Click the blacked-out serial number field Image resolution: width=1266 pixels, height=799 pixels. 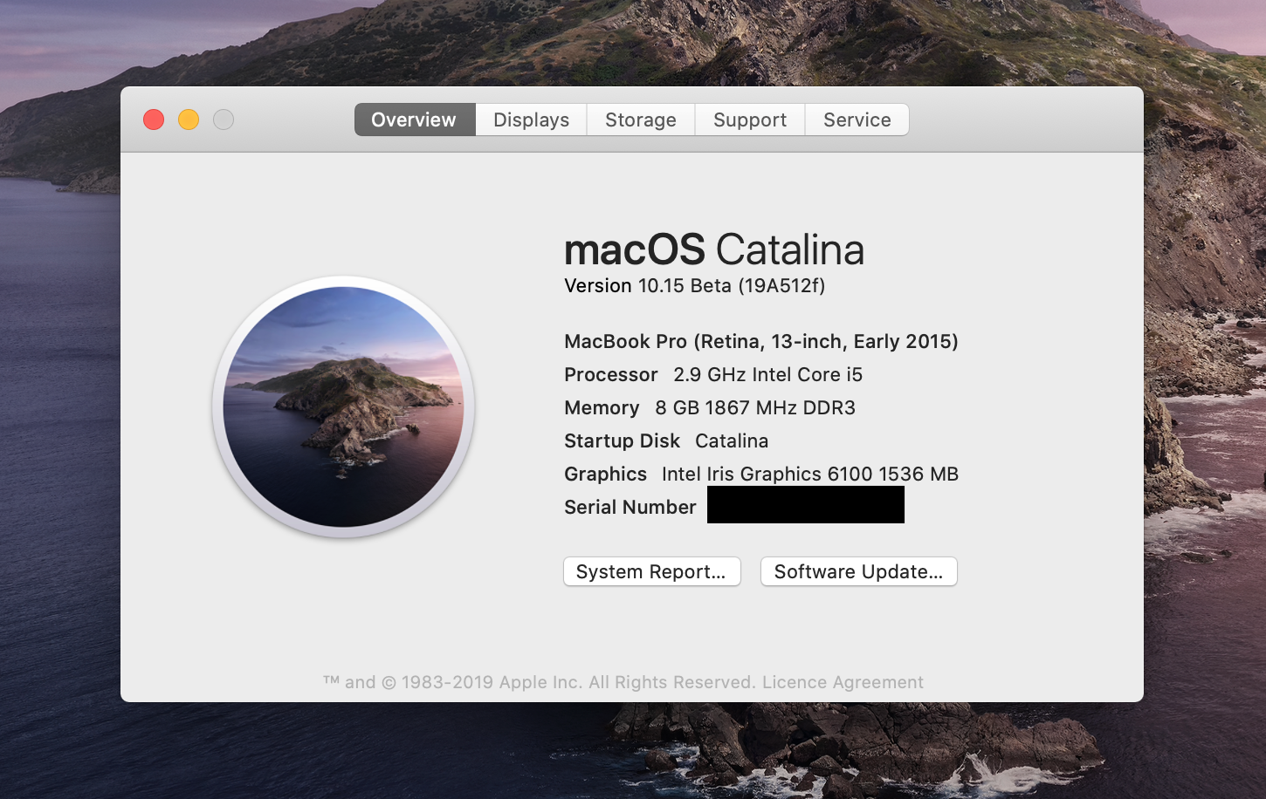coord(805,506)
